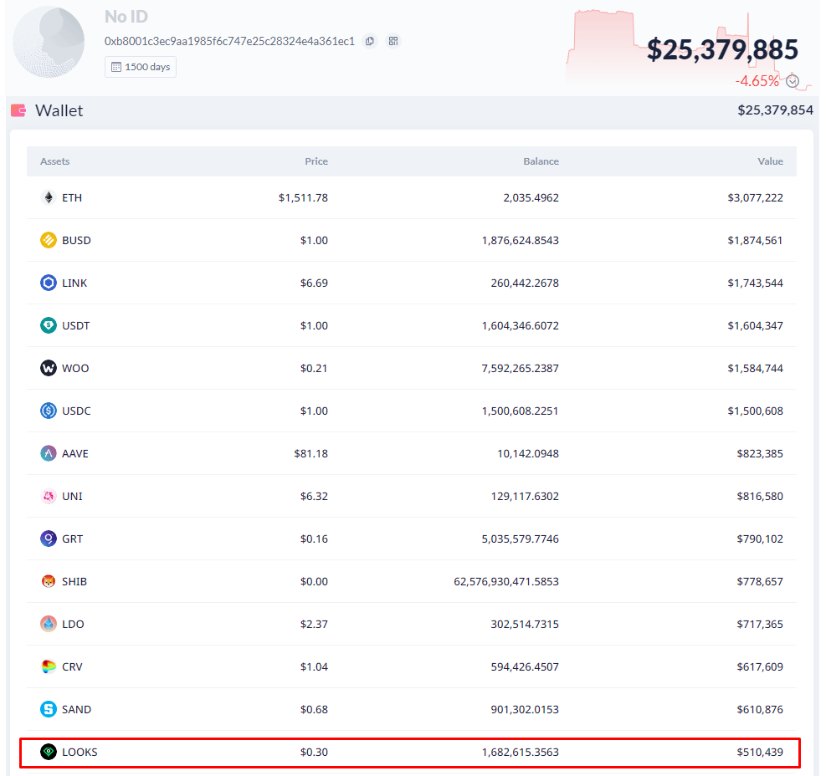This screenshot has height=776, width=826.
Task: Click the CRV token icon
Action: pyautogui.click(x=49, y=666)
